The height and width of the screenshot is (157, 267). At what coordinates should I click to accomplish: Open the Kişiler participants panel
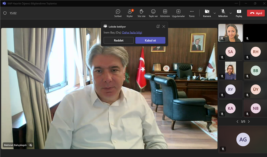point(130,13)
